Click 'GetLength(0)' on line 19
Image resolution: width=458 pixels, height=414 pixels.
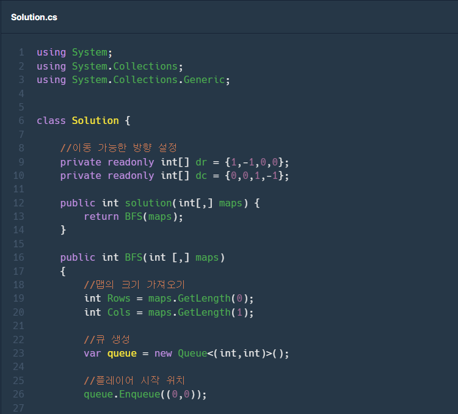tap(213, 299)
